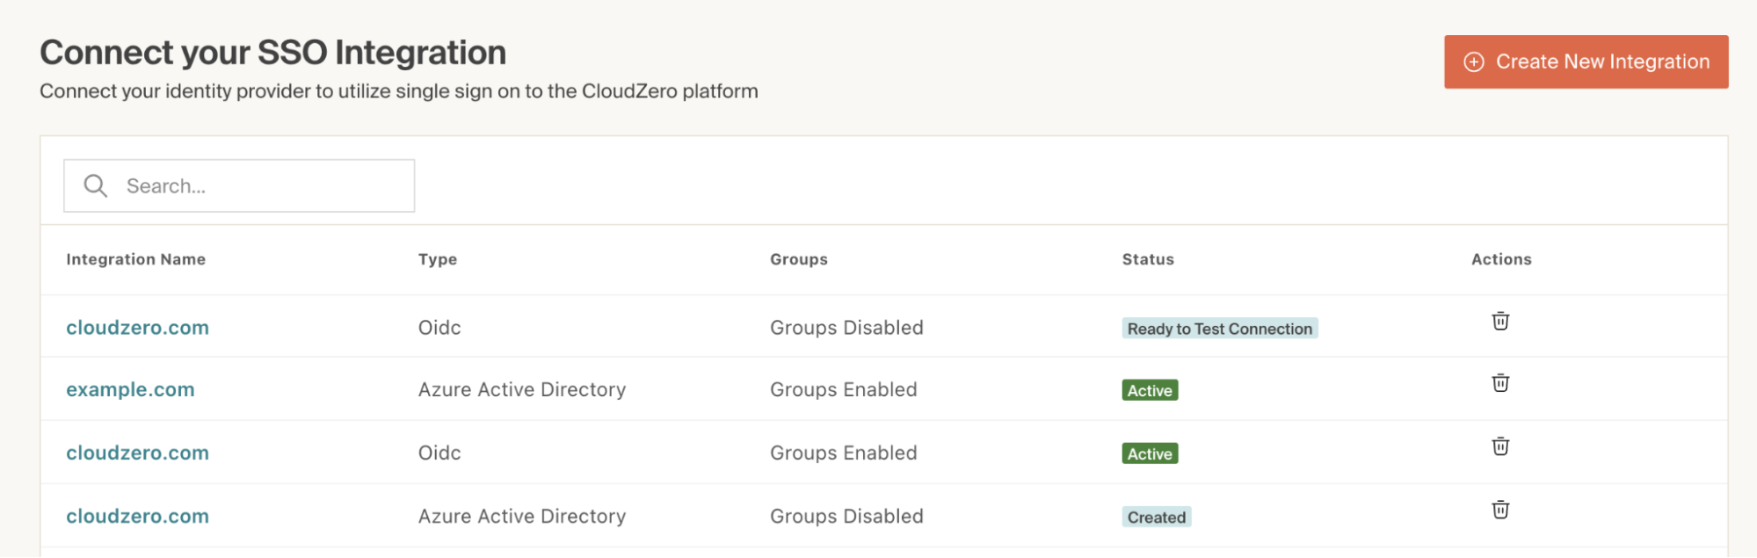This screenshot has height=558, width=1757.
Task: Click the Type column header
Action: (438, 259)
